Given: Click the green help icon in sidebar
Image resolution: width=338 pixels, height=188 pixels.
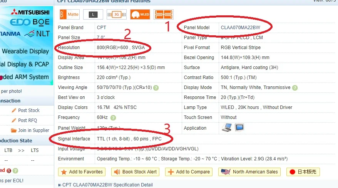Looking at the screenshot, I should [15, 171].
